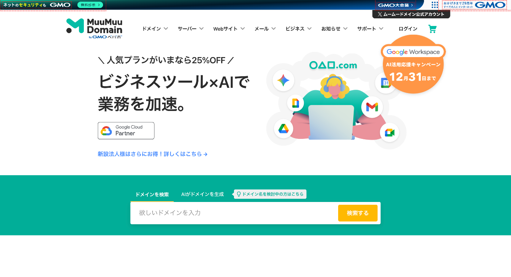This screenshot has width=511, height=277.
Task: Click the 無料診断 button in the top bar
Action: (x=89, y=5)
